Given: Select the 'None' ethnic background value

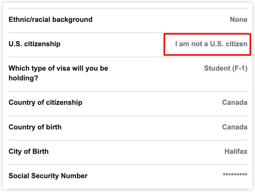Looking at the screenshot, I should (239, 20).
